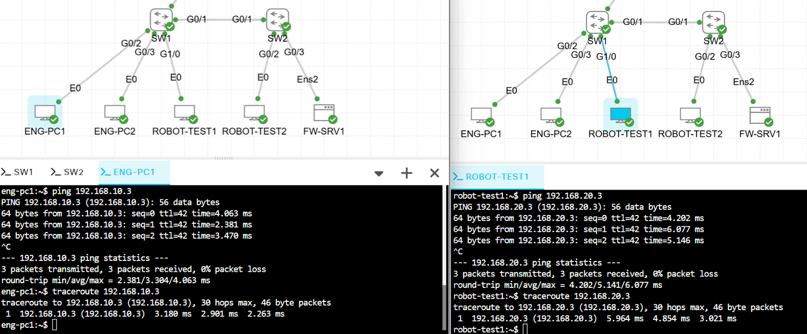The width and height of the screenshot is (807, 334).
Task: Switch to the SW2 console tab
Action: [x=67, y=172]
